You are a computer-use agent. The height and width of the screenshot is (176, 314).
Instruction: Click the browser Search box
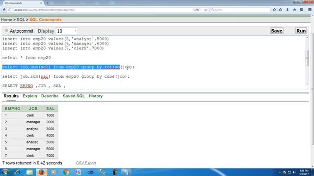pos(240,10)
